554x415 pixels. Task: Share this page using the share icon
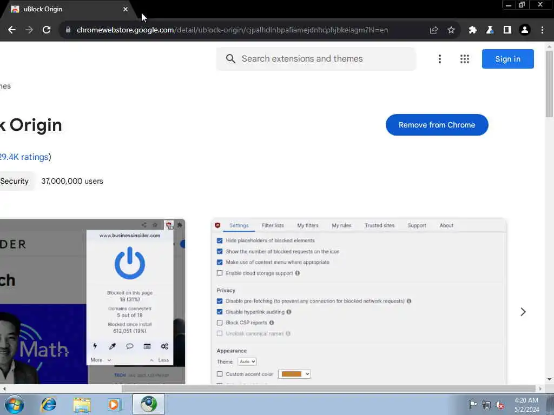(434, 30)
